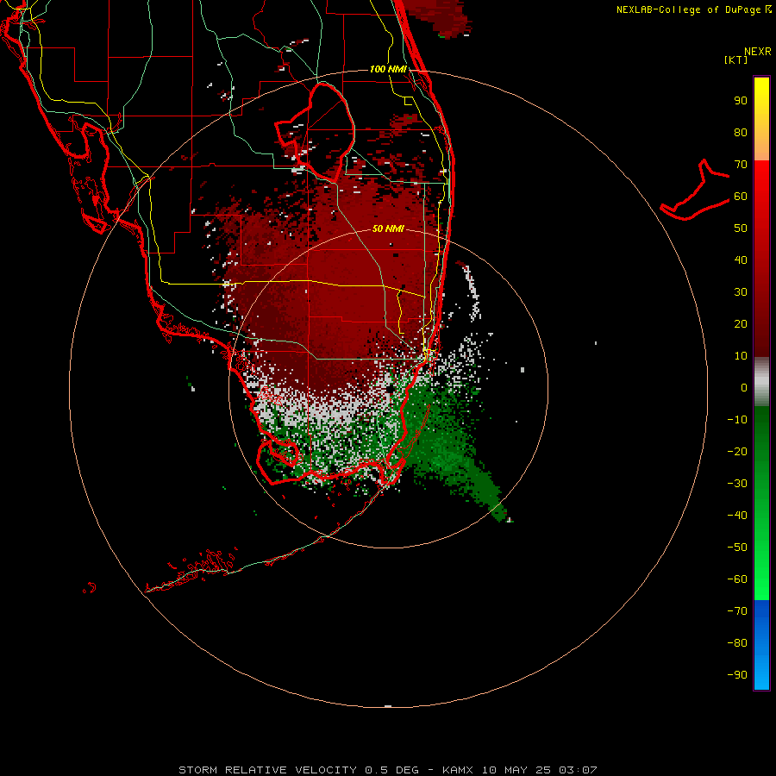Image resolution: width=776 pixels, height=776 pixels.
Task: Click the 60 value on velocity scale
Action: tap(741, 196)
